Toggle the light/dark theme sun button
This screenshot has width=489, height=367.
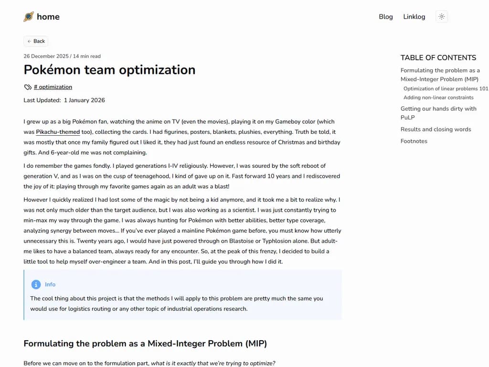(x=442, y=17)
